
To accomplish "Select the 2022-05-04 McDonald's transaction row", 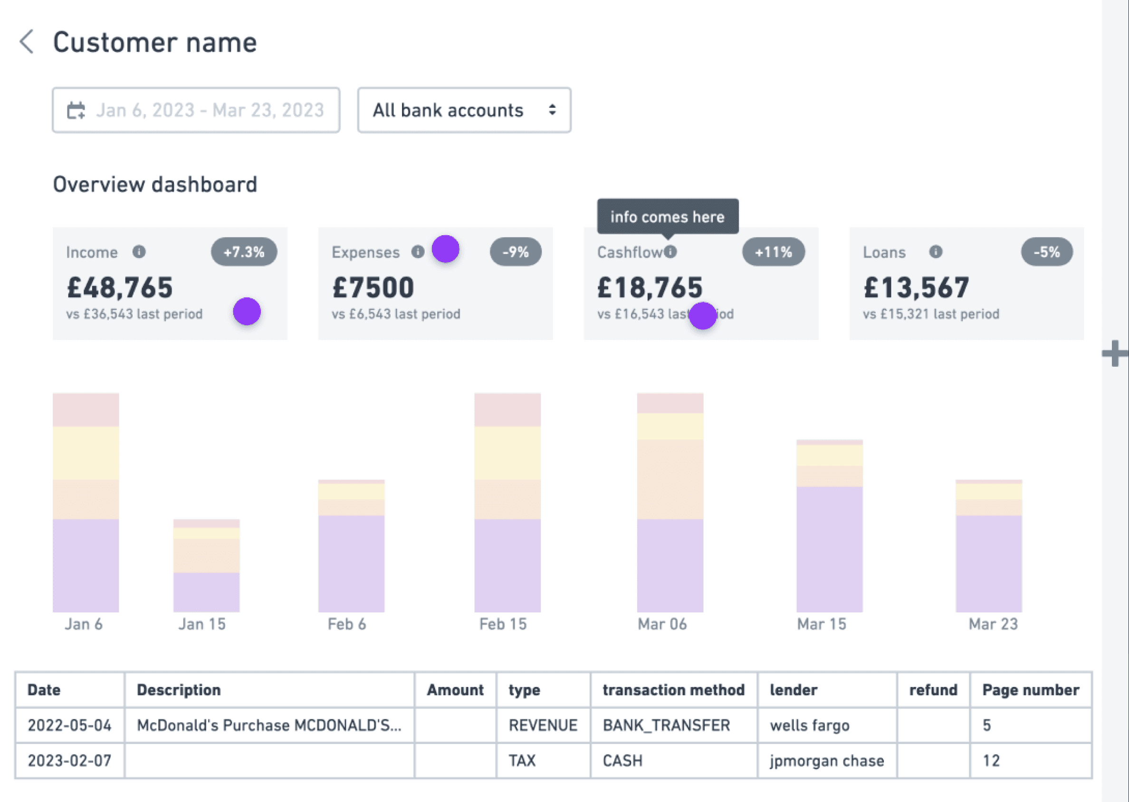I will [268, 725].
